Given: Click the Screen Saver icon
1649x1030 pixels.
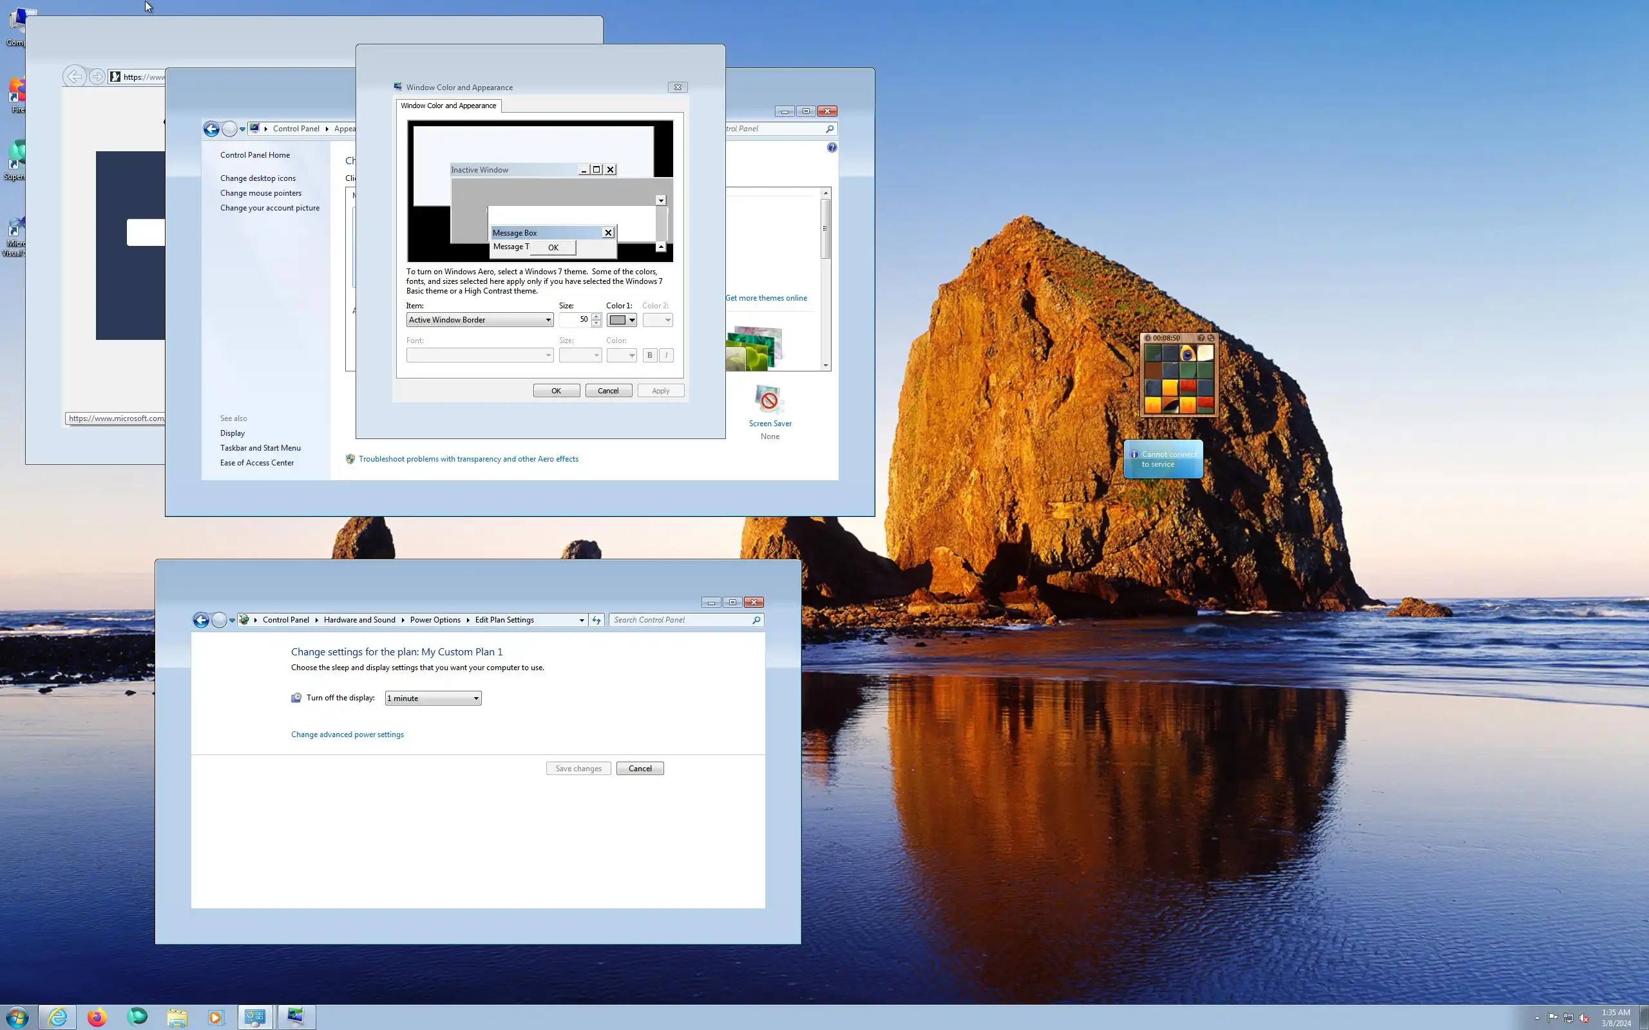Looking at the screenshot, I should click(x=769, y=400).
